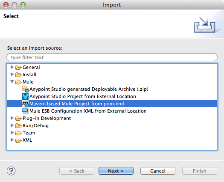Click the green zoom window button
This screenshot has width=224, height=182.
click(x=23, y=5)
